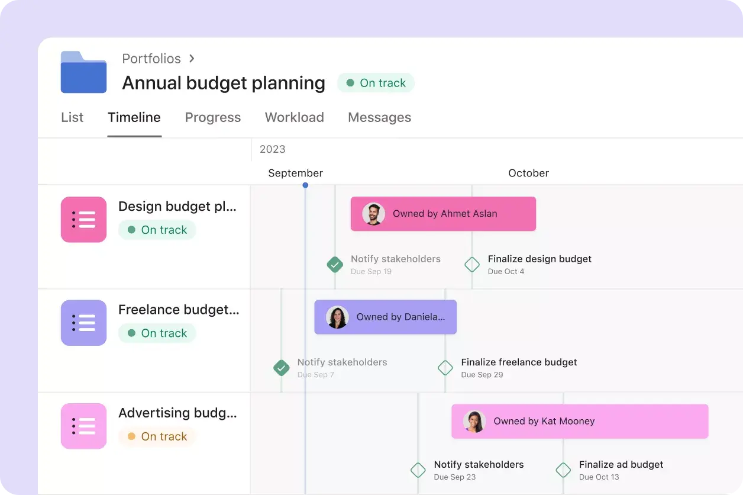Open the Messages tab

point(379,117)
